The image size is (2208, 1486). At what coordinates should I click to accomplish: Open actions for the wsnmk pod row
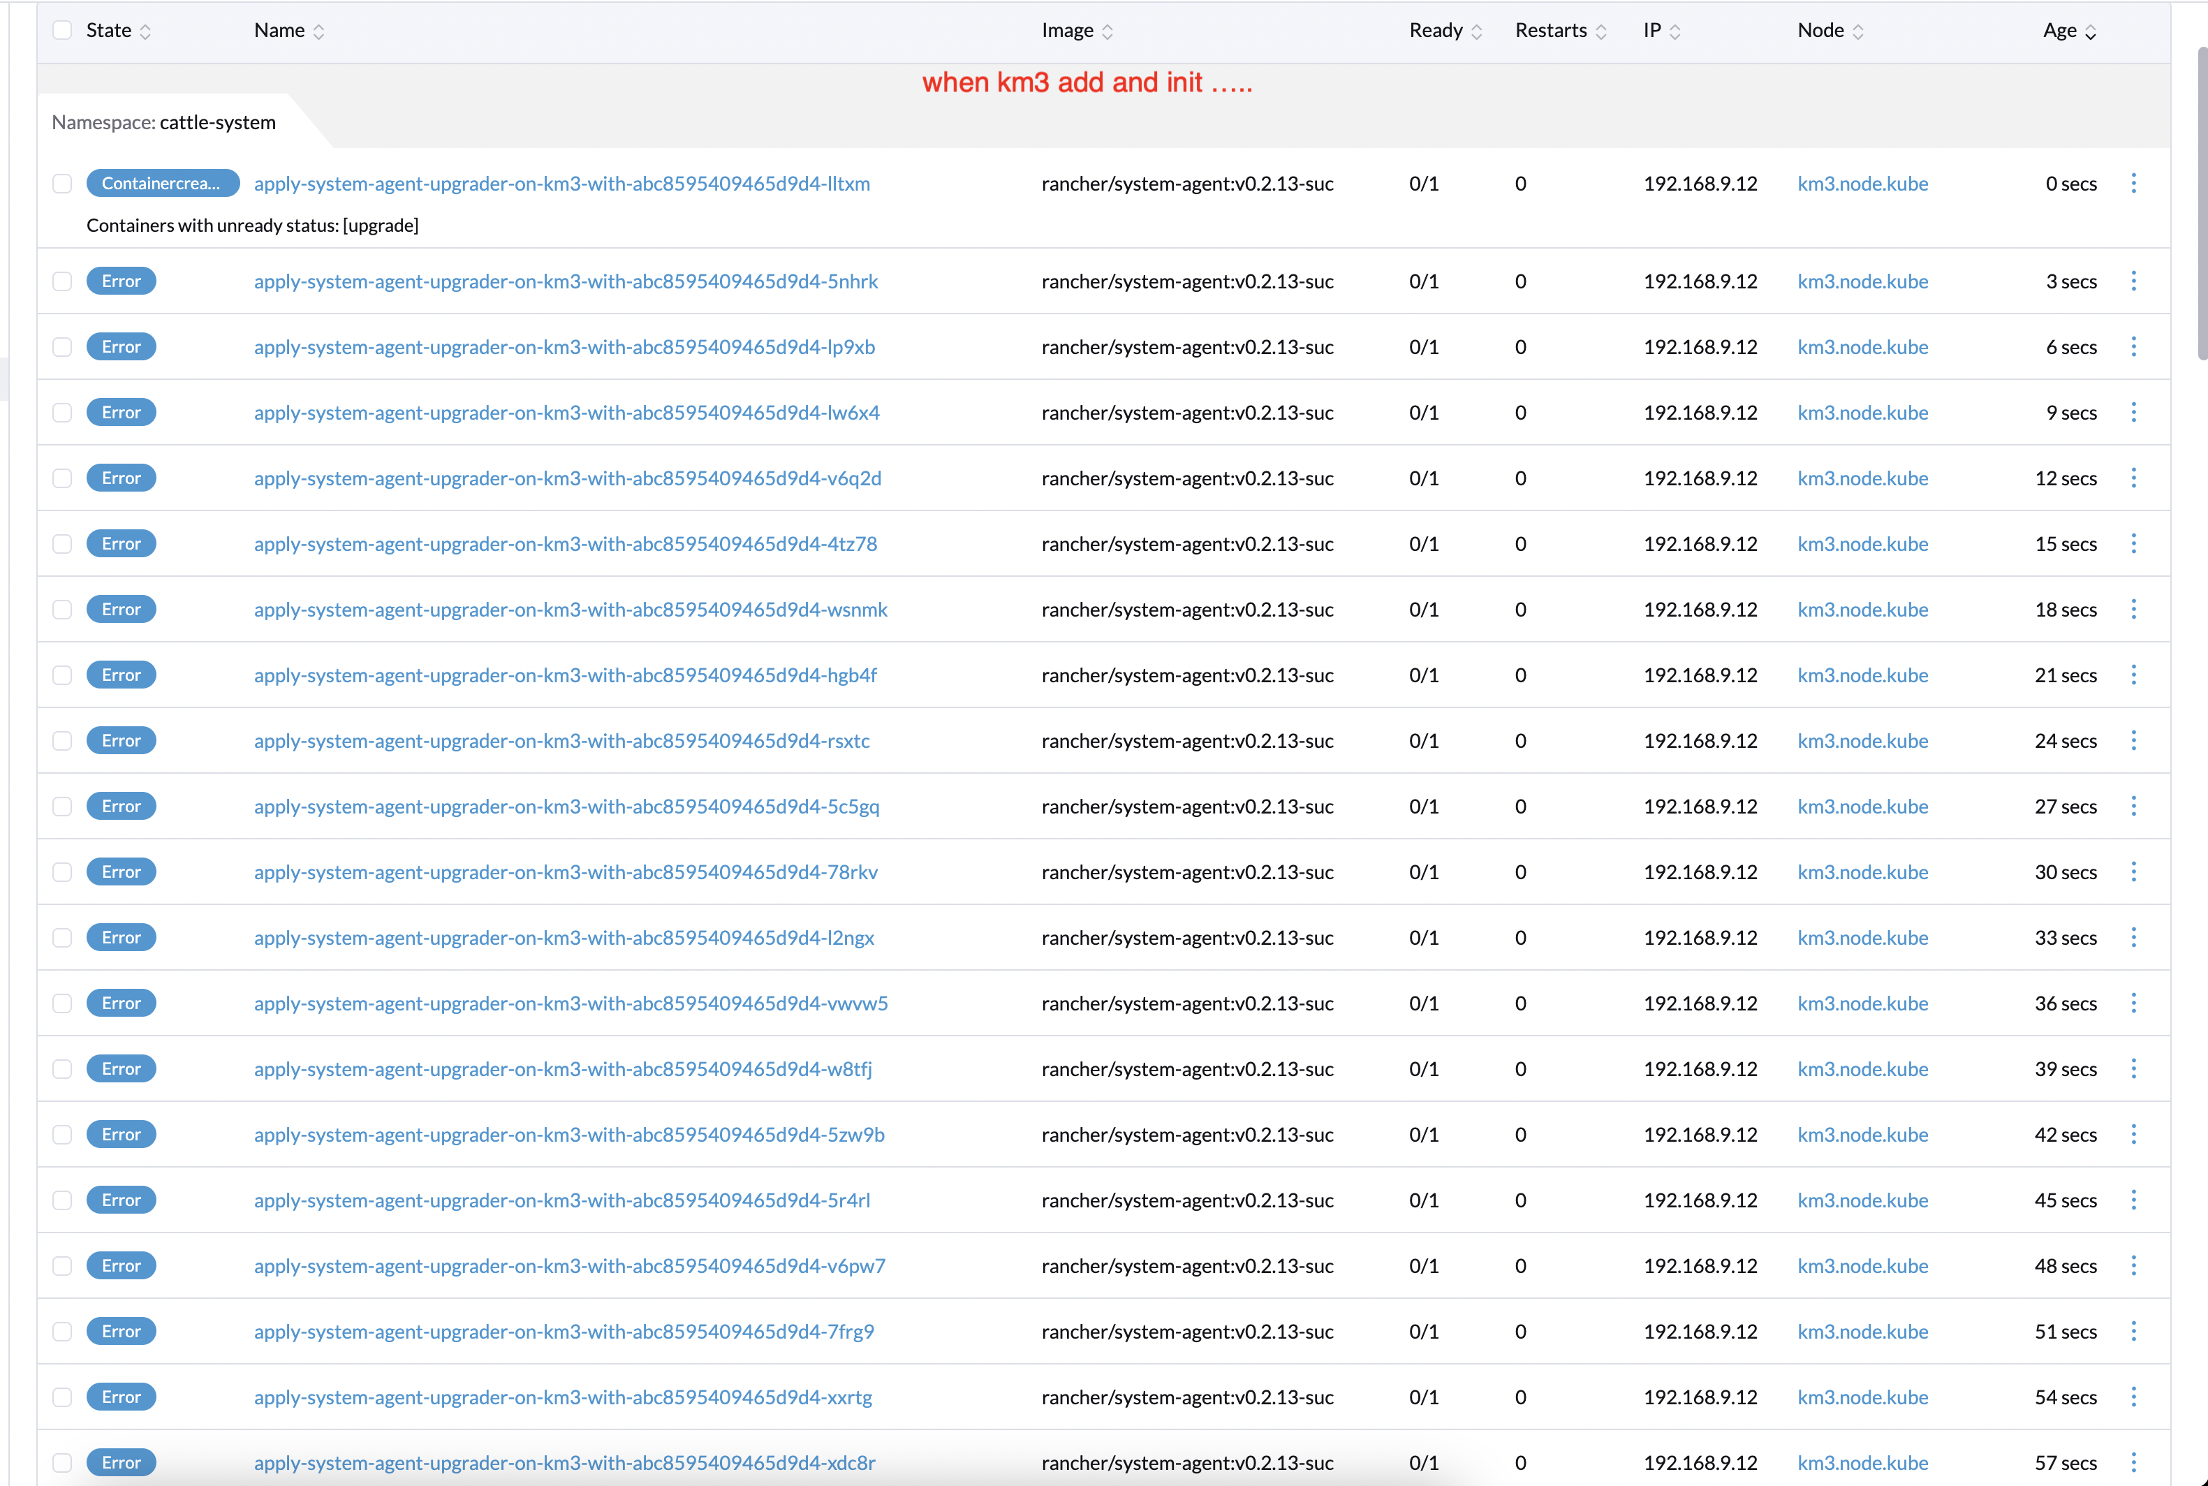[2134, 610]
